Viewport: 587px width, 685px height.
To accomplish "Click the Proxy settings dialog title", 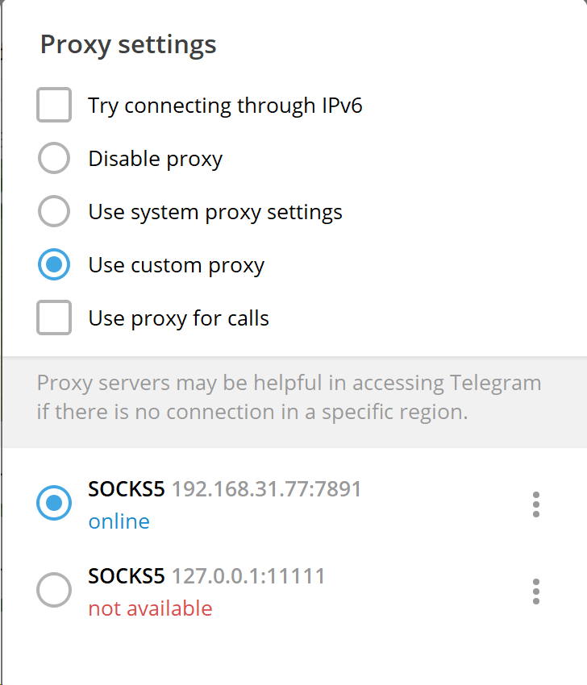I will tap(128, 45).
